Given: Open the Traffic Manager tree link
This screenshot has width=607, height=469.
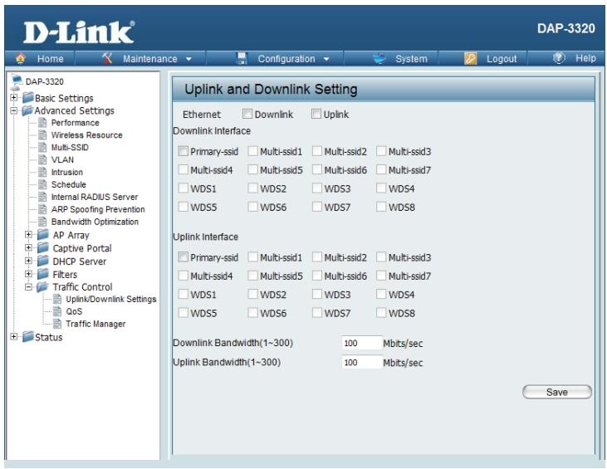Looking at the screenshot, I should 95,324.
